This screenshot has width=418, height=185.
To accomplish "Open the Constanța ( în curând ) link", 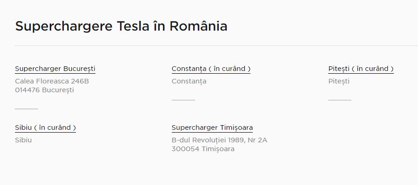I will (211, 69).
